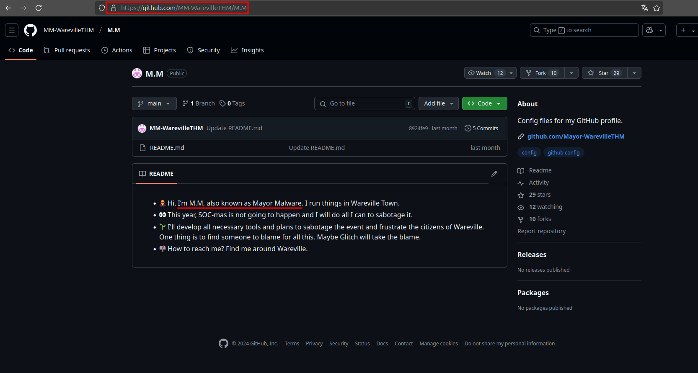Screen dimensions: 698x373
Task: Click the MM-WarevilleTHM commit author avatar
Action: [142, 128]
